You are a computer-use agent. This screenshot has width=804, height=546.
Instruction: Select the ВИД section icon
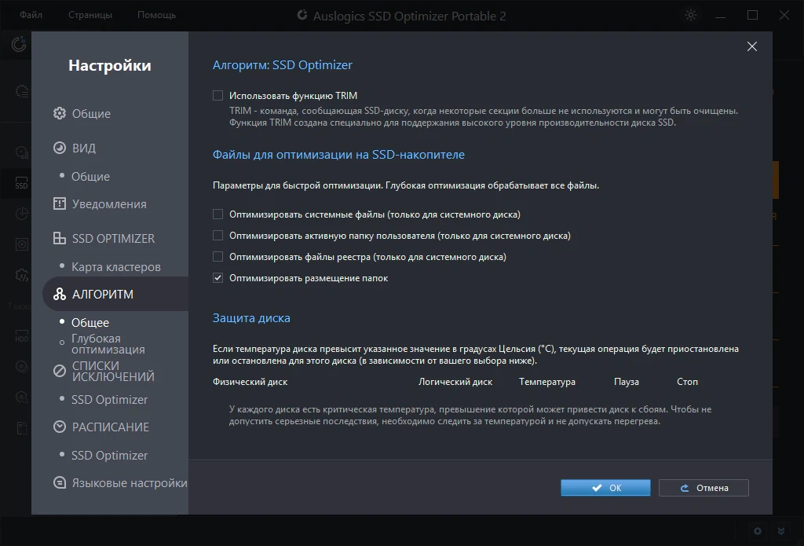click(60, 148)
